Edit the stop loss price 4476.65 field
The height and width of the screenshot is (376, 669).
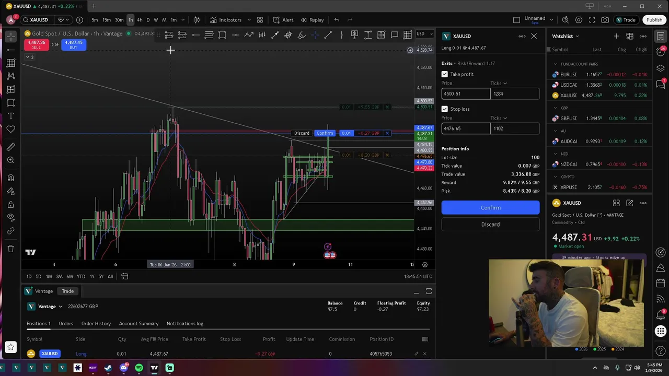[x=466, y=128]
